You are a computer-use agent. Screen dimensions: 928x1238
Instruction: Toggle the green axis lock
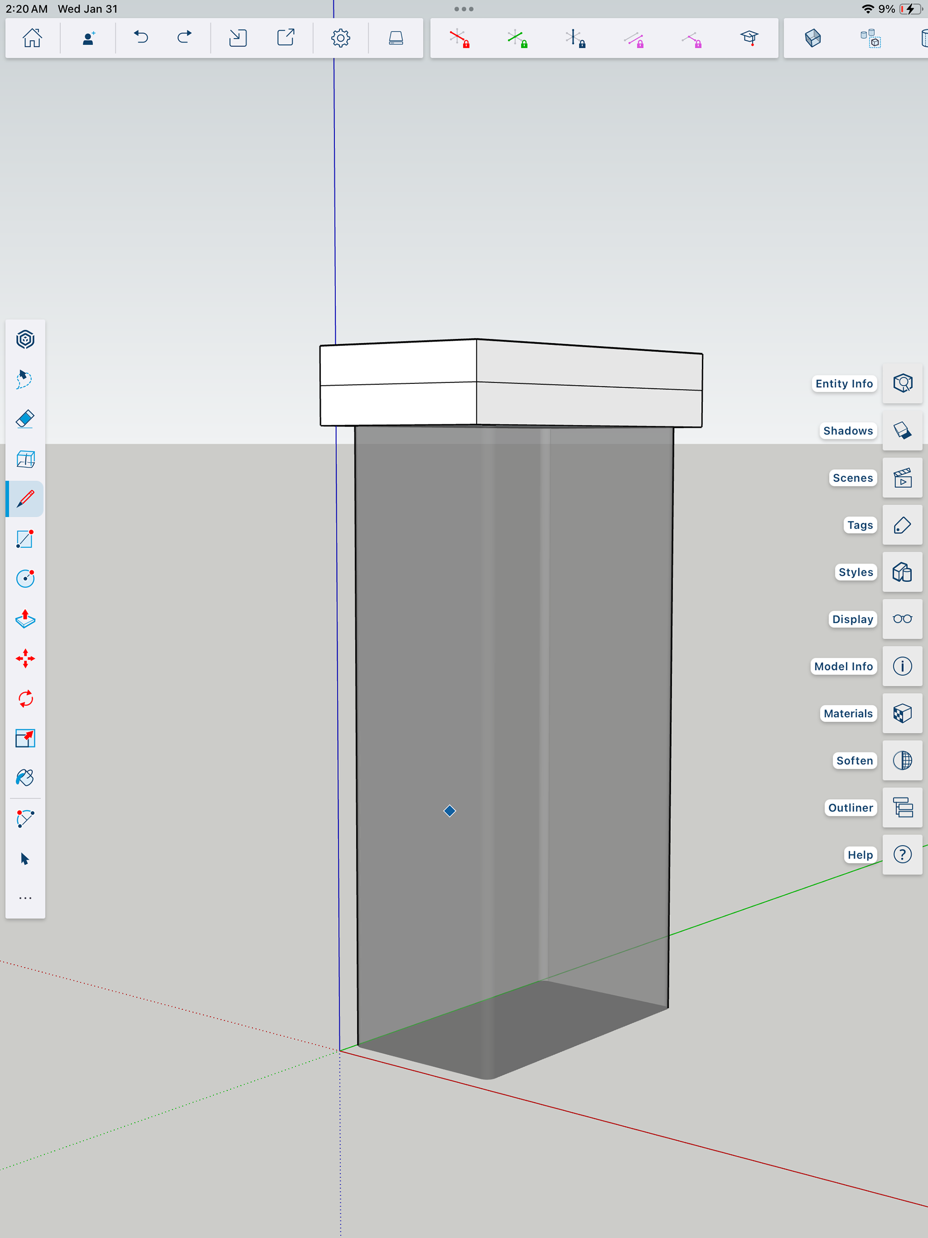pos(517,38)
